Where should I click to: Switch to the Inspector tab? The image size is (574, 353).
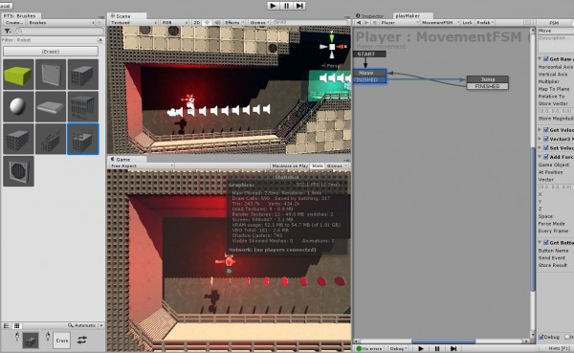369,16
